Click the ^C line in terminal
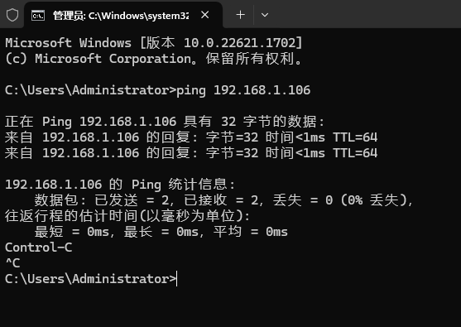461x327 pixels. tap(12, 263)
